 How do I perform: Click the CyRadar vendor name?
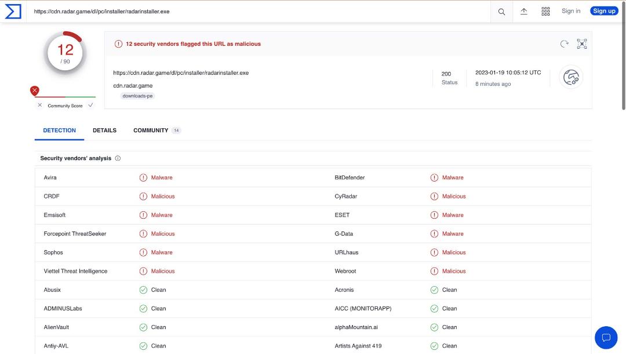point(345,197)
